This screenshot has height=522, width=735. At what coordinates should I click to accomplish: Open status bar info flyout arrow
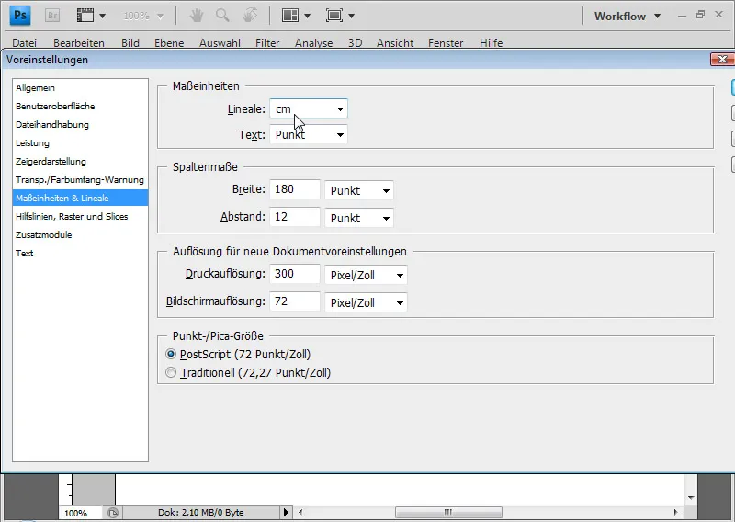click(286, 512)
